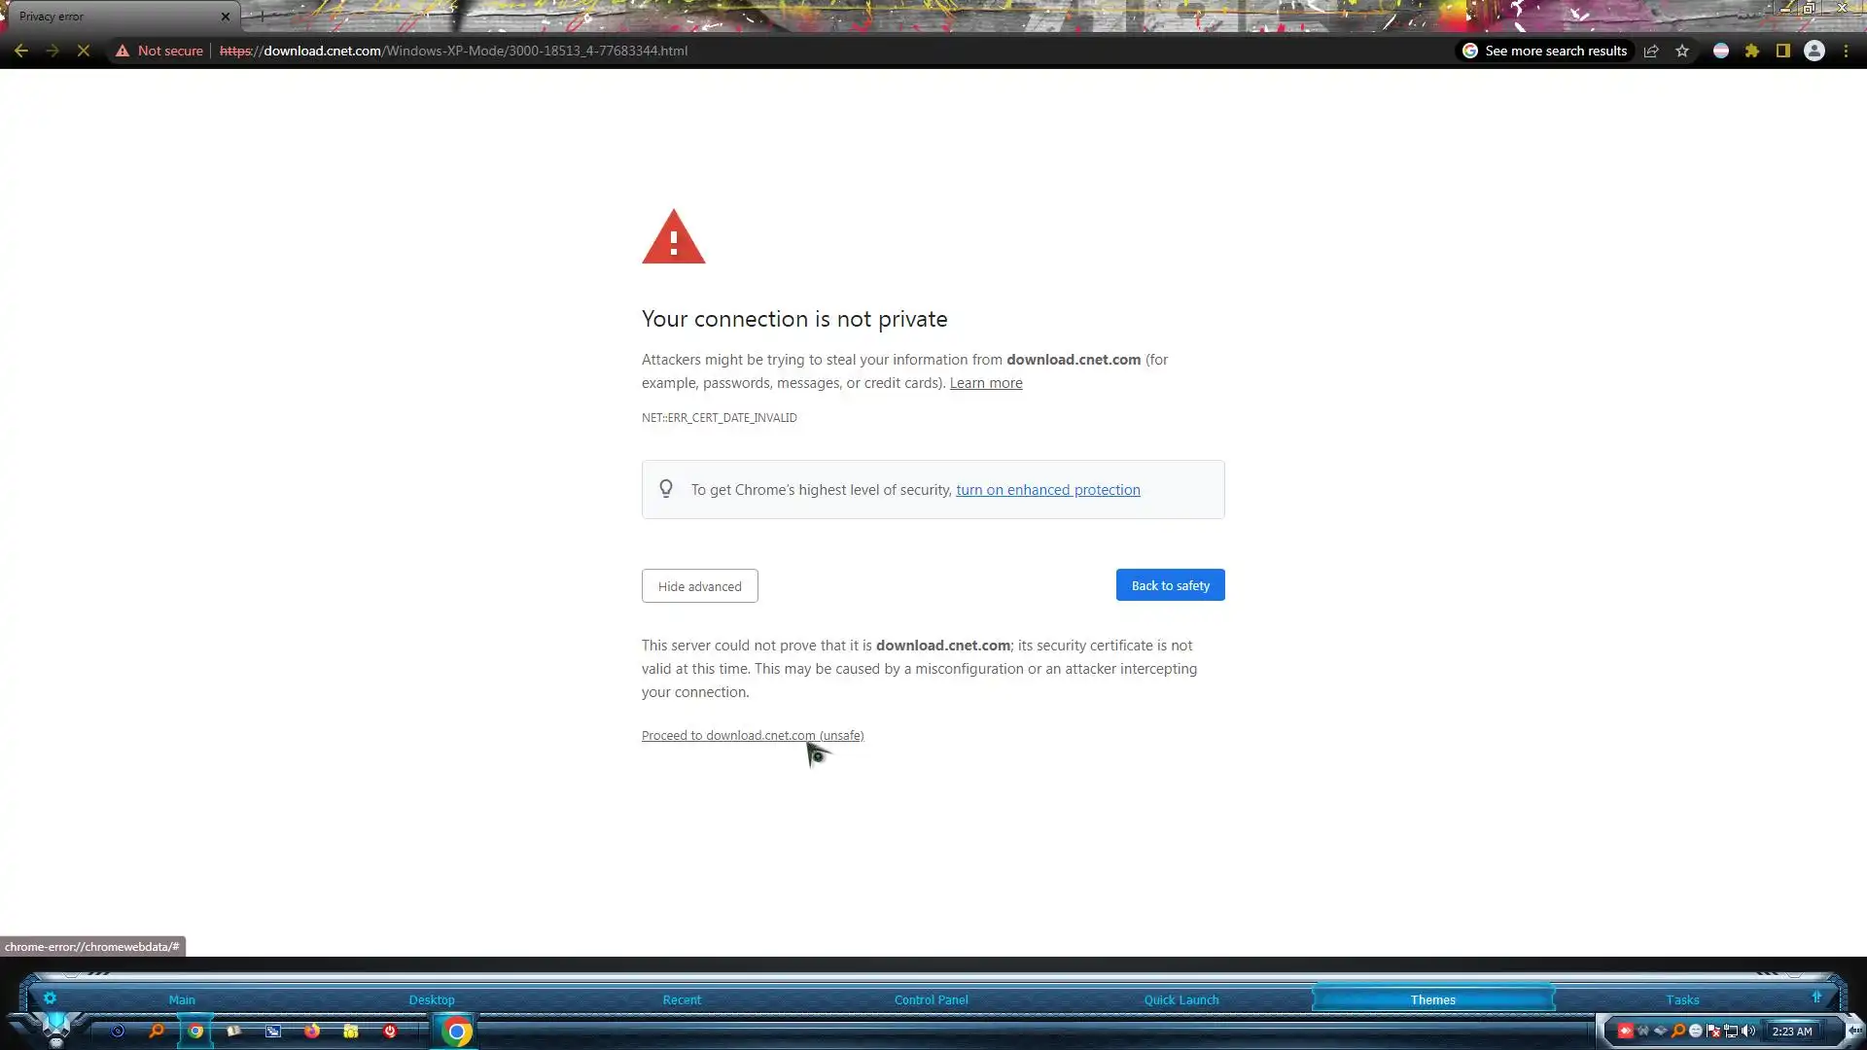
Task: Select the Control Panel dock tab
Action: 931,999
